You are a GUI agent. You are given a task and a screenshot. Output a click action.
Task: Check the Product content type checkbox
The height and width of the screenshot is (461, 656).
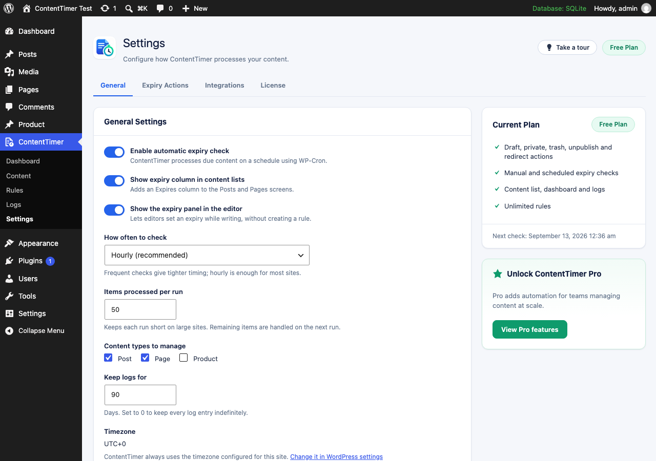183,358
